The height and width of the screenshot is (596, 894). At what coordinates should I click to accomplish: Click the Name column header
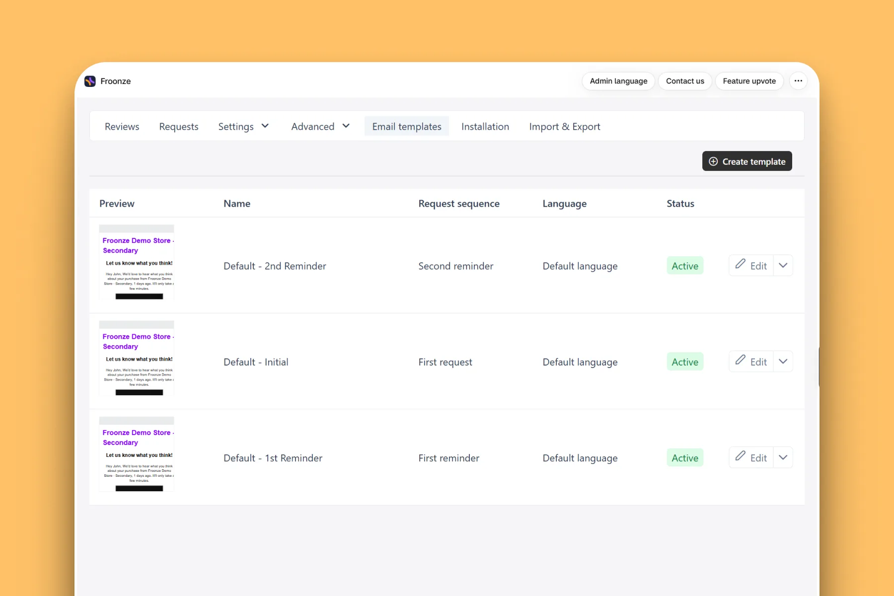237,204
